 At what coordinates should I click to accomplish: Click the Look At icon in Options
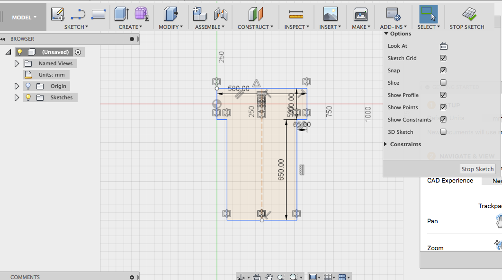pyautogui.click(x=443, y=46)
